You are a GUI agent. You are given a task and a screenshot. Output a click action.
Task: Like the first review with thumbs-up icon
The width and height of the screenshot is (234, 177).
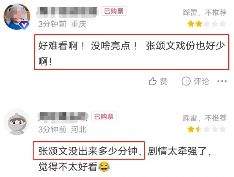pyautogui.click(x=153, y=81)
